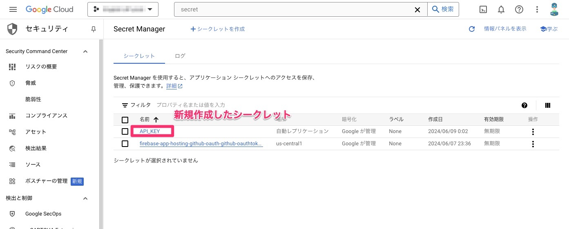Viewport: 569px width, 229px height.
Task: Switch to the シークレット tab
Action: pos(139,56)
